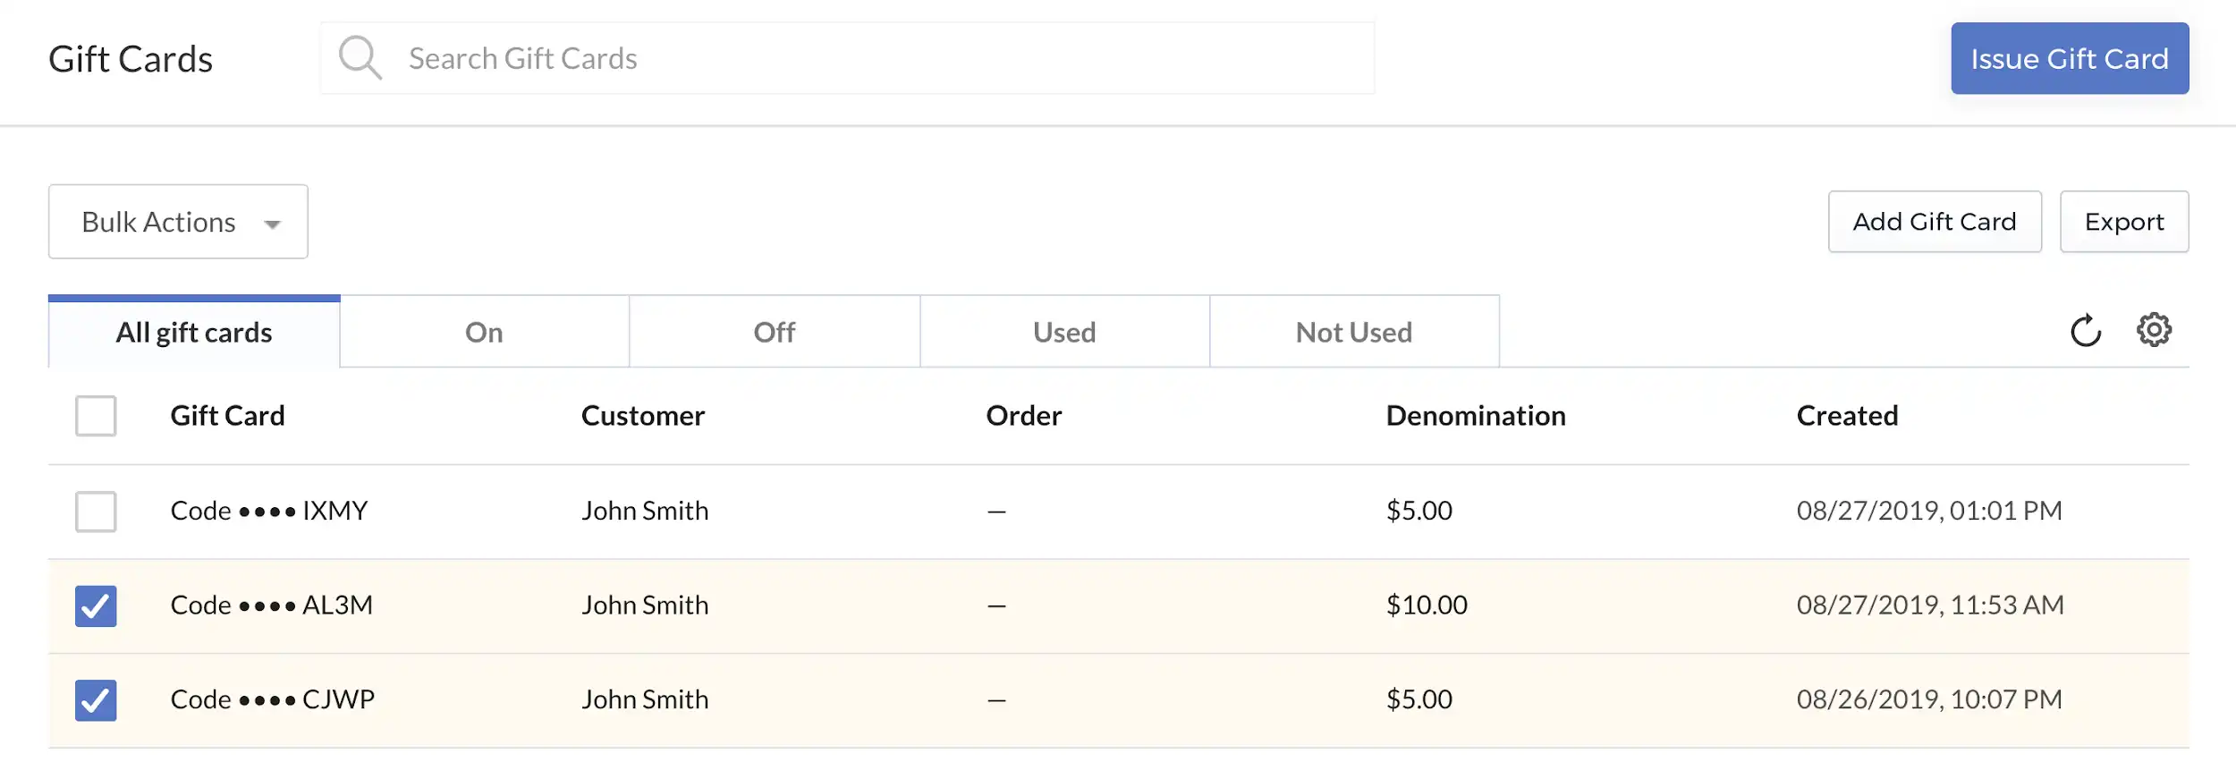The width and height of the screenshot is (2236, 779).
Task: Export the gift cards list
Action: coord(2124,222)
